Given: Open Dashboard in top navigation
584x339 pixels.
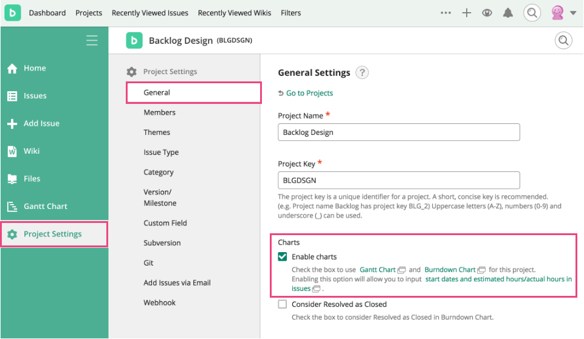Looking at the screenshot, I should pyautogui.click(x=47, y=13).
